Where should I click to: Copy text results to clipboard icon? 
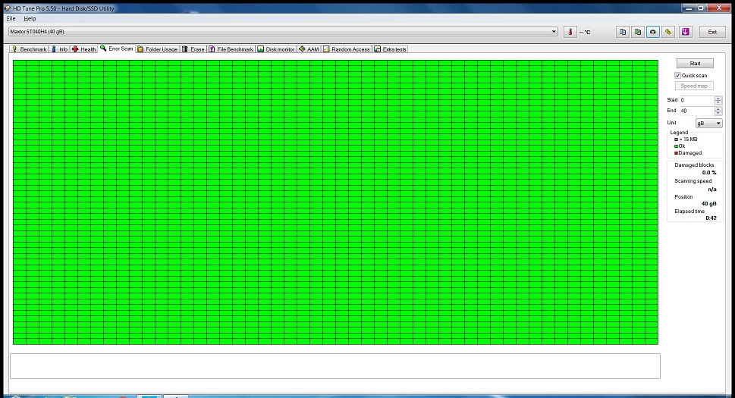pyautogui.click(x=623, y=32)
